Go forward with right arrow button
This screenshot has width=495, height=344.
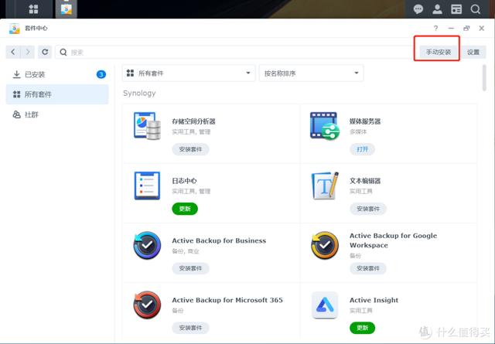pos(28,52)
